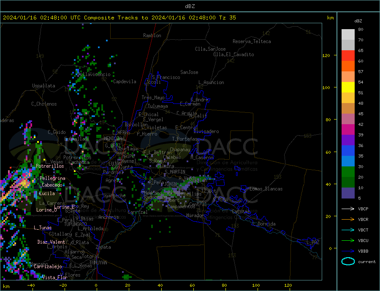
Task: Click the 'Mirador' place label
Action: pyautogui.click(x=195, y=215)
